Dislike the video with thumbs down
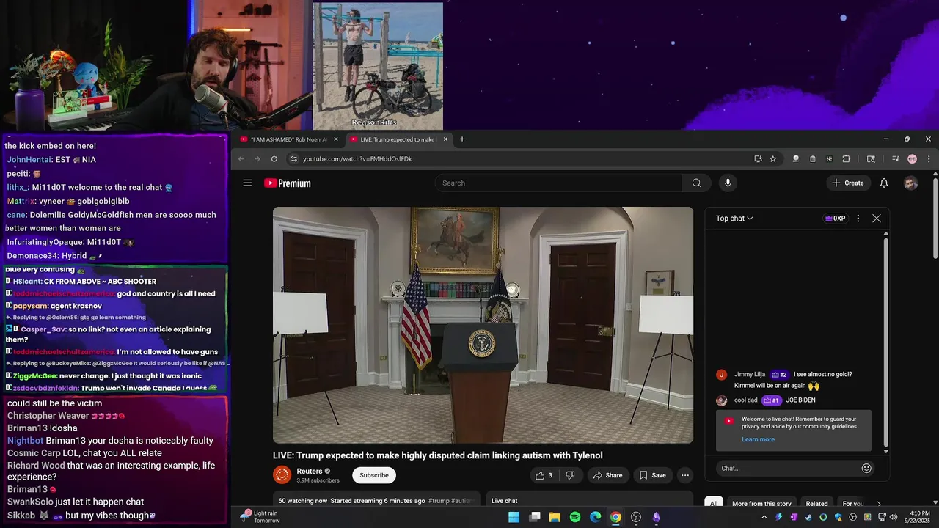This screenshot has width=939, height=528. [x=570, y=475]
